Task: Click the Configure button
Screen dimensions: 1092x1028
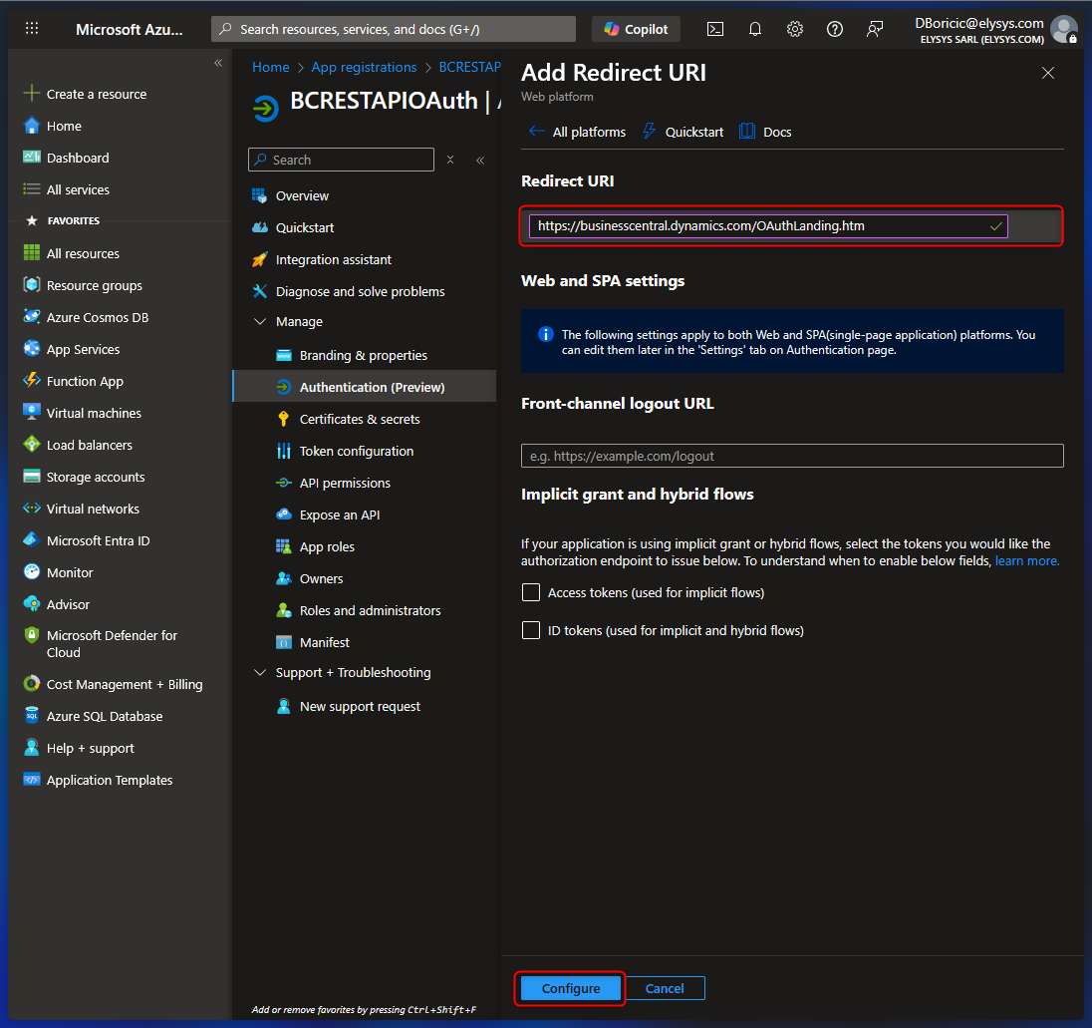Action: pos(571,988)
